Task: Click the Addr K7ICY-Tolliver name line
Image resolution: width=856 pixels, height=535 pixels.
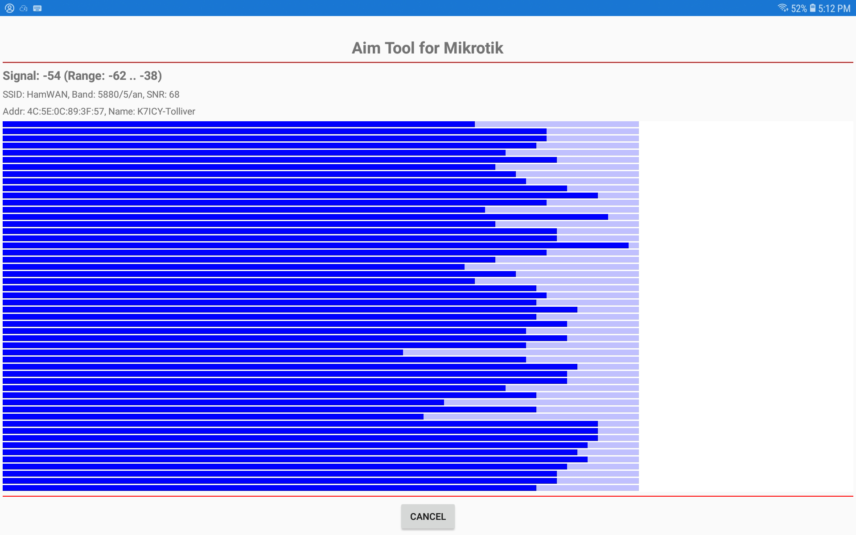Action: (99, 111)
